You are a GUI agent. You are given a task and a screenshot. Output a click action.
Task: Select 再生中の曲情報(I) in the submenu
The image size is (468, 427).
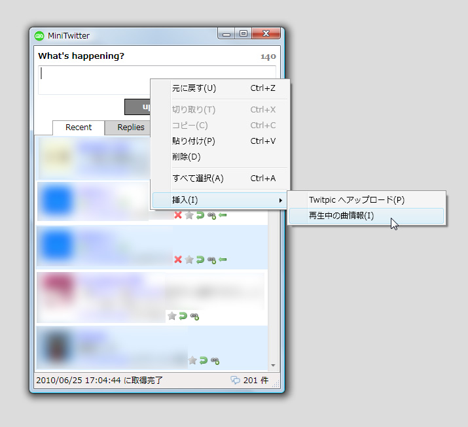coord(367,216)
